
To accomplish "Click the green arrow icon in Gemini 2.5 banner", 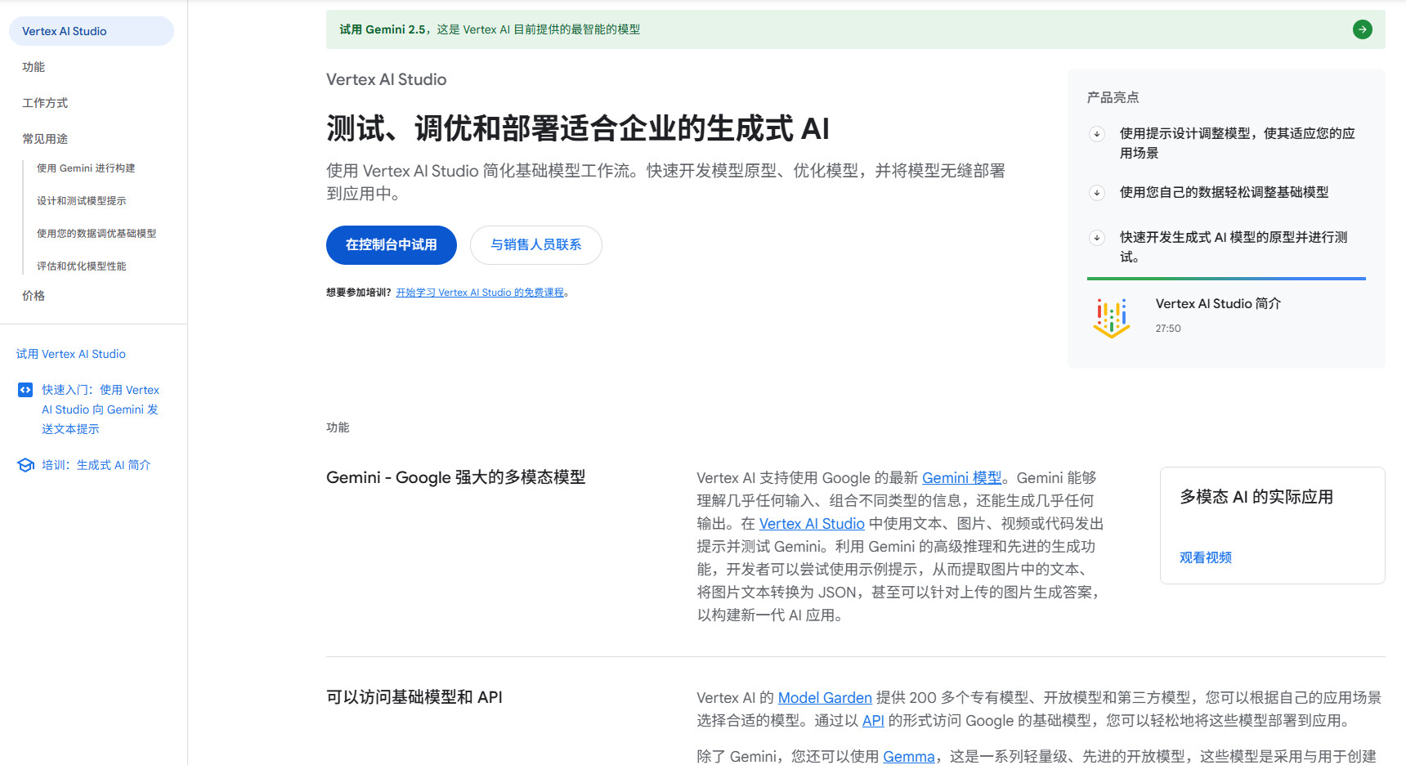I will (x=1362, y=29).
